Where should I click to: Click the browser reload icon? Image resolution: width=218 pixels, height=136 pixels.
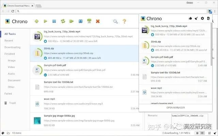coord(13,11)
